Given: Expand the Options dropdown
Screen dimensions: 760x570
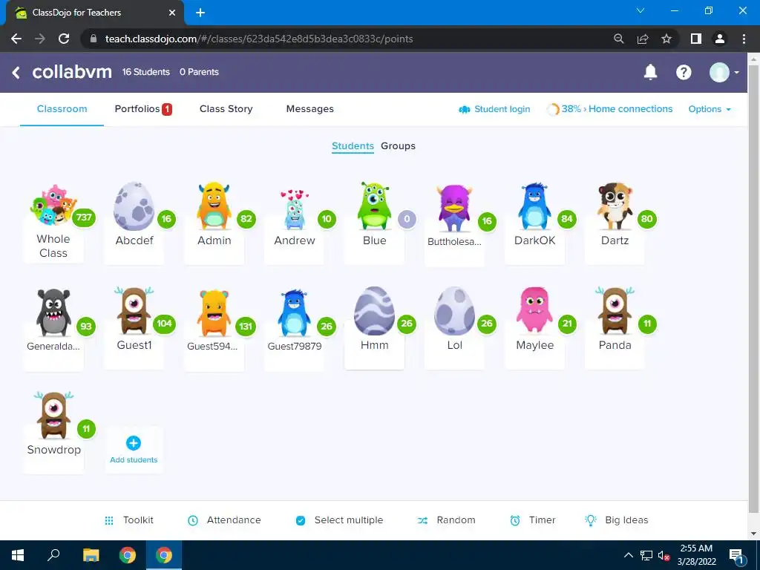Looking at the screenshot, I should click(709, 109).
